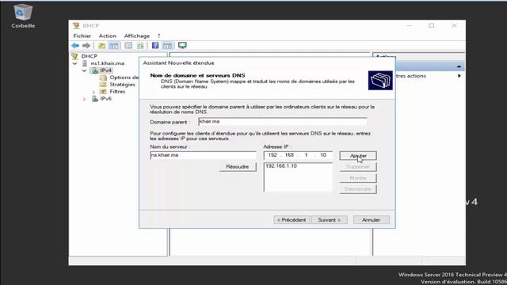Click the Annuler button
The width and height of the screenshot is (507, 285).
[372, 220]
